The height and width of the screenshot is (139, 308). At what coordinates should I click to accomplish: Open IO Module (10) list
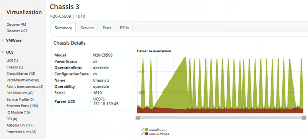(x=18, y=112)
